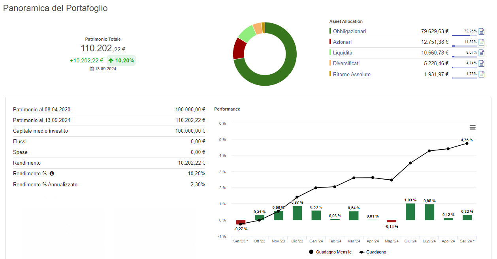Open the Obbligazionari detail document icon

481,32
